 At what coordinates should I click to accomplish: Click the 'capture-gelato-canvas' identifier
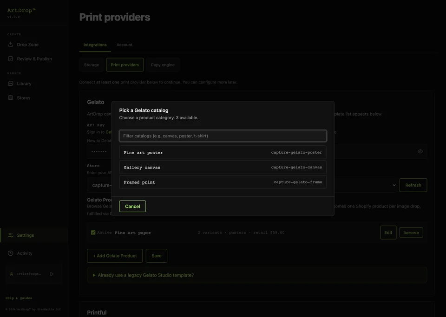[x=297, y=167]
